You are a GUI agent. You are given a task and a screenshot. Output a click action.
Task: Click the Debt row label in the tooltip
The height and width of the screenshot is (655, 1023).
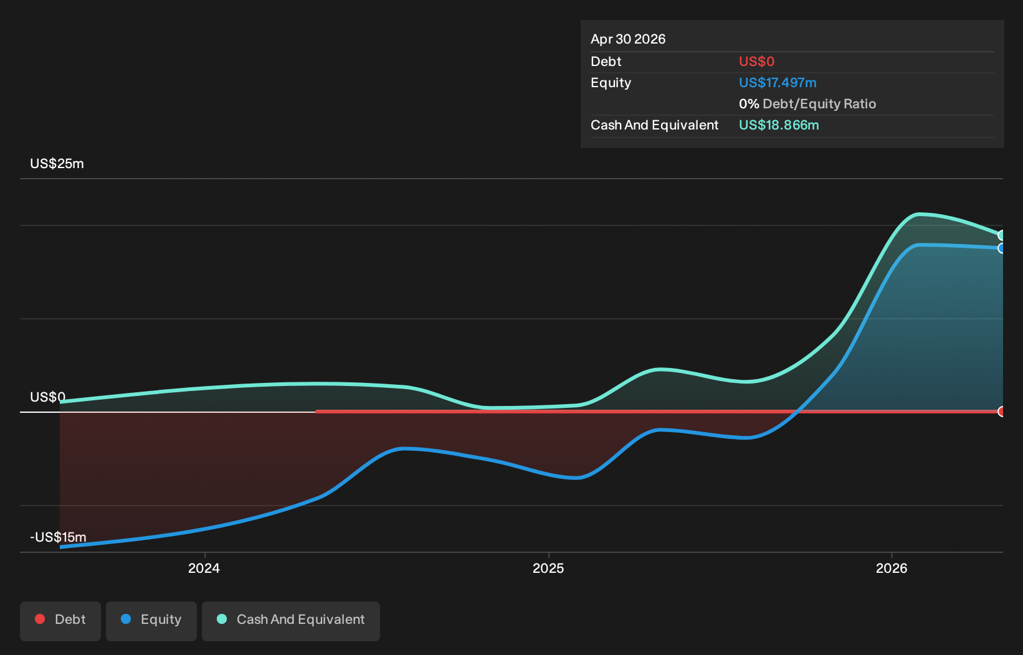point(606,62)
